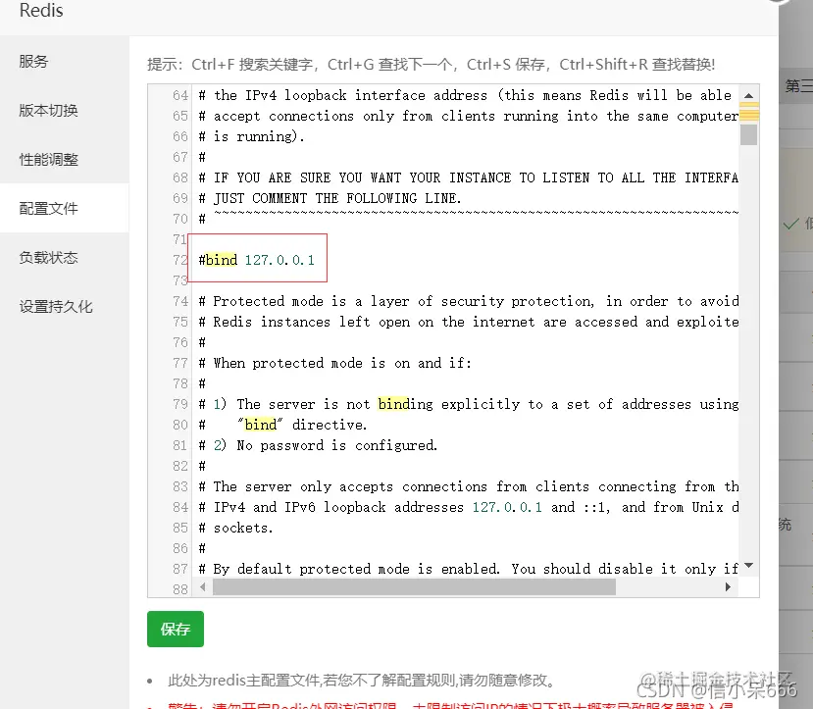
Task: Click on the '#bind 127.0.0.1' line
Action: pyautogui.click(x=257, y=260)
